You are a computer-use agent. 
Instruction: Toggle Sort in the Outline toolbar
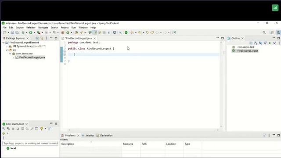pyautogui.click(x=256, y=43)
